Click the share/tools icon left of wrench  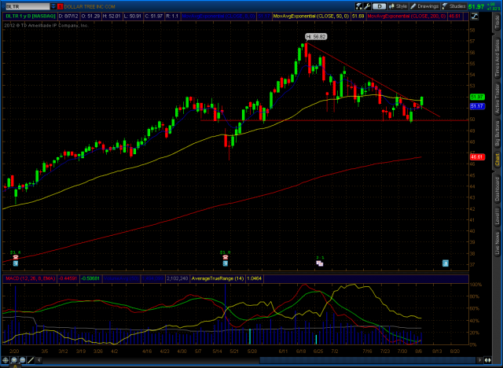(359, 6)
